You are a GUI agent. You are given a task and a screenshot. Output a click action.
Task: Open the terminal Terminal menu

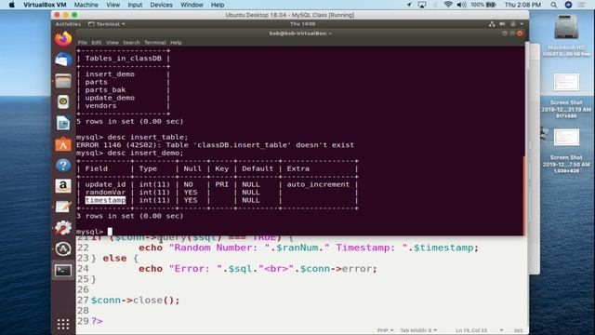click(x=155, y=43)
